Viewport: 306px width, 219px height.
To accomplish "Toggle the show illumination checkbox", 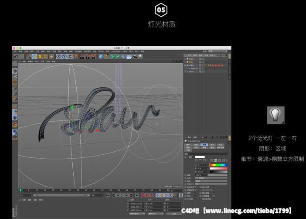I will click(x=214, y=187).
